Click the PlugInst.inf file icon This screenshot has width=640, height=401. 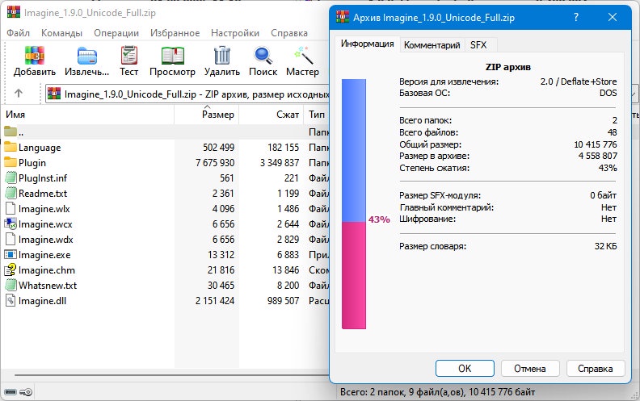(11, 178)
